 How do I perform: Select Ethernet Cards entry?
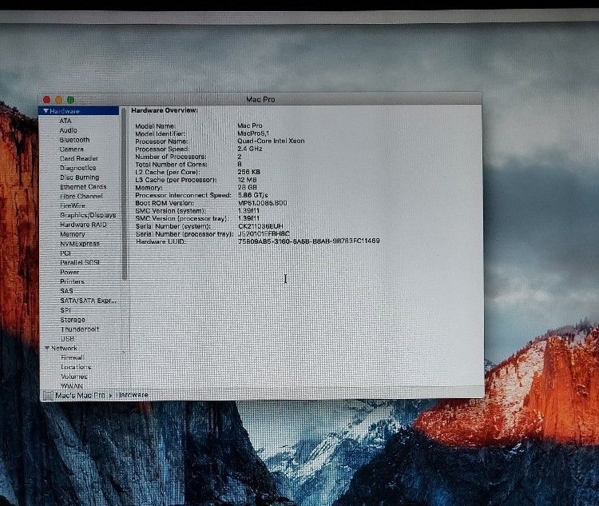pyautogui.click(x=83, y=187)
